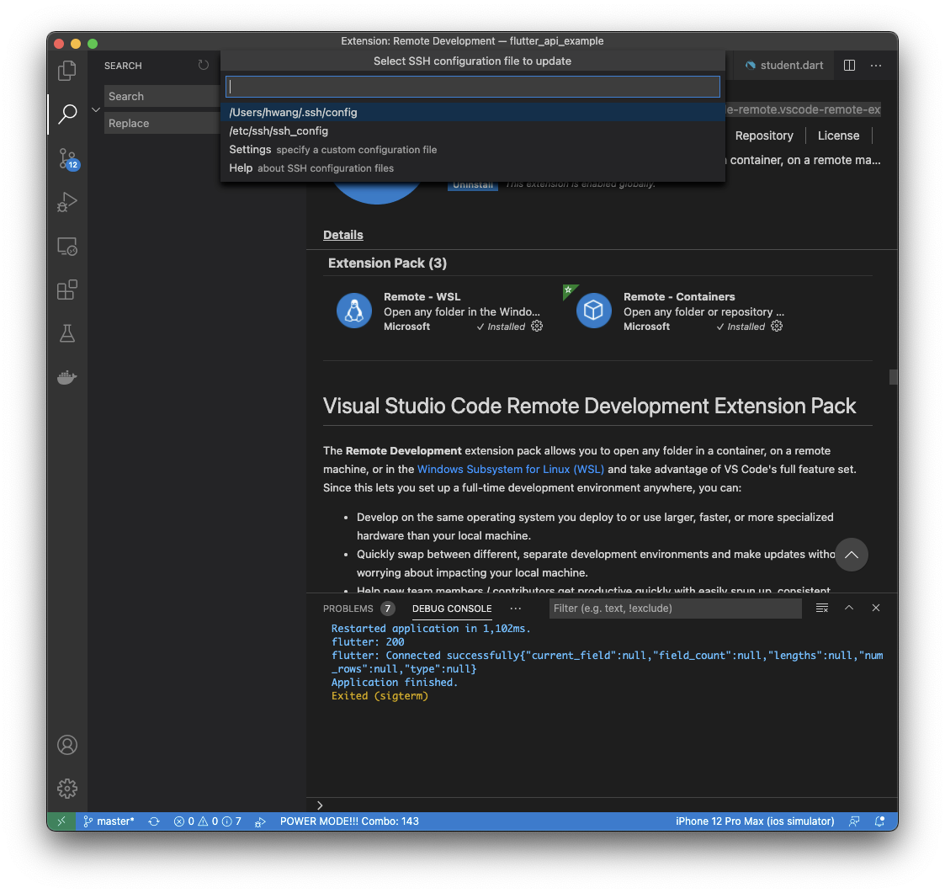Screen dimensions: 945x893
Task: Open the Remote Explorer view
Action: tap(66, 246)
